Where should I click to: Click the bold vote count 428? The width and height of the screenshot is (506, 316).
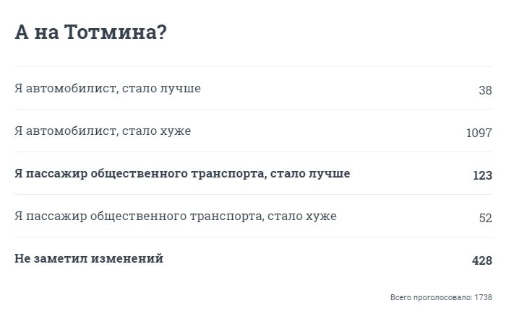point(482,260)
